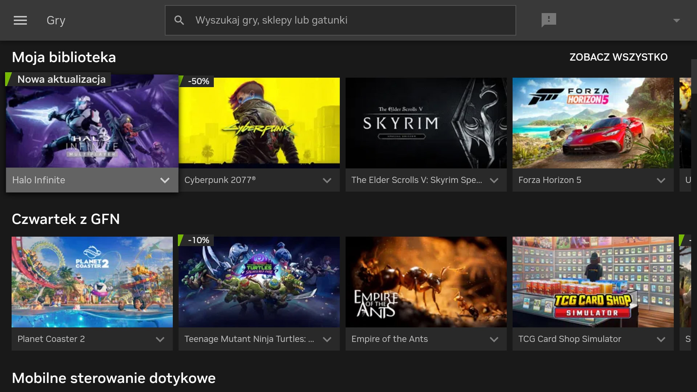Expand Skyrim Special Edition options chevron

(x=494, y=180)
